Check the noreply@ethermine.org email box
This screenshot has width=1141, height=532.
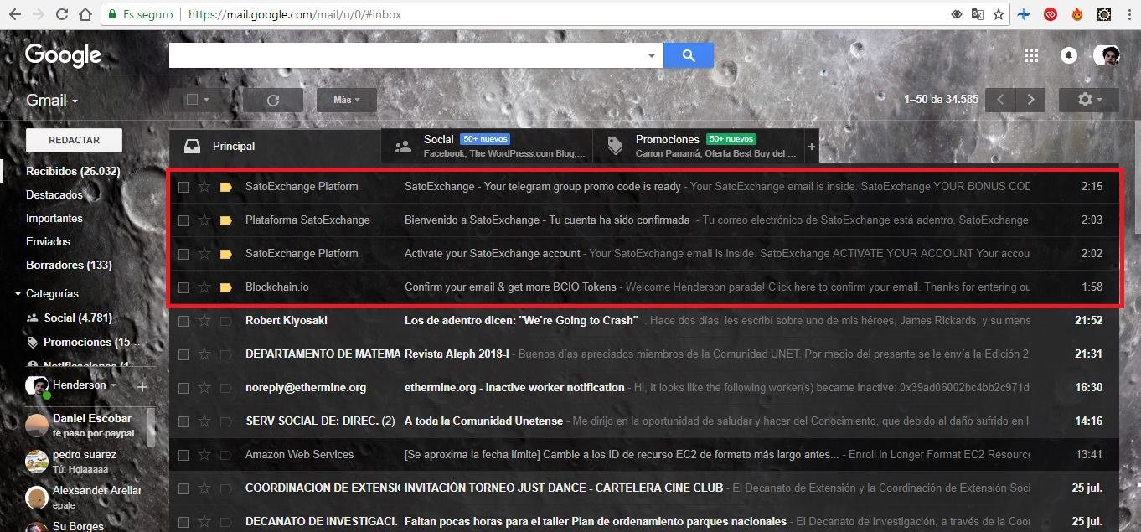coord(183,388)
